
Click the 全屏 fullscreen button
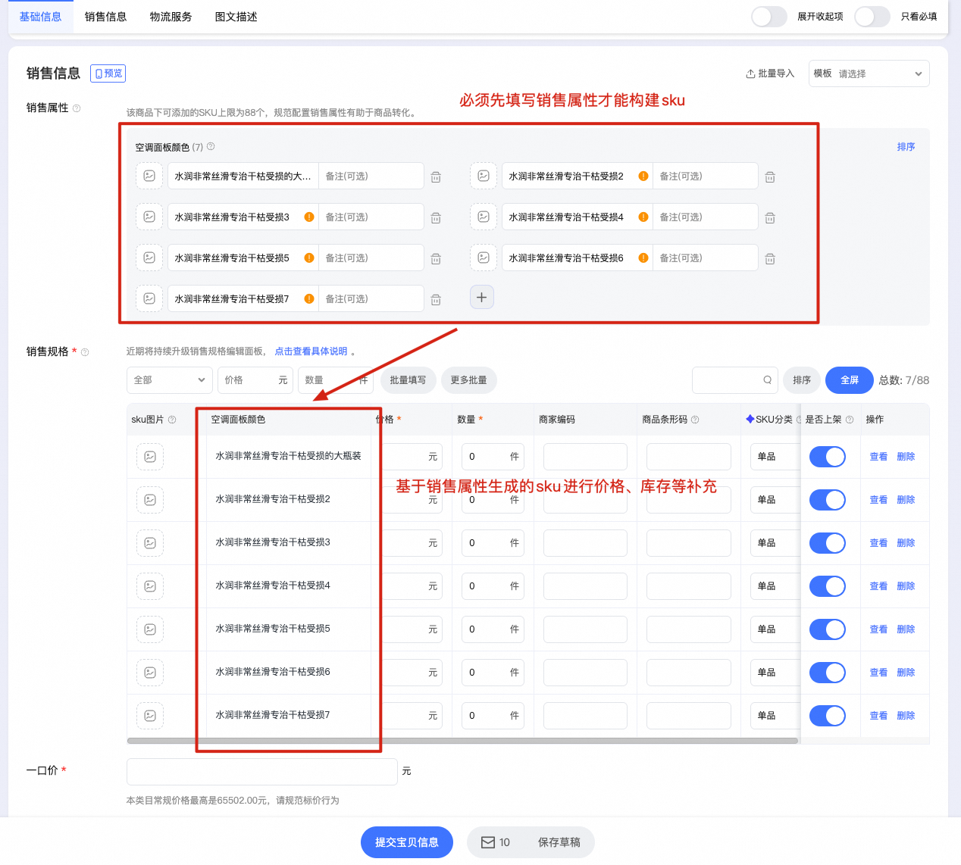click(x=850, y=380)
